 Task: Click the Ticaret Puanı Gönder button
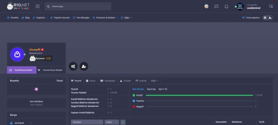51,70
